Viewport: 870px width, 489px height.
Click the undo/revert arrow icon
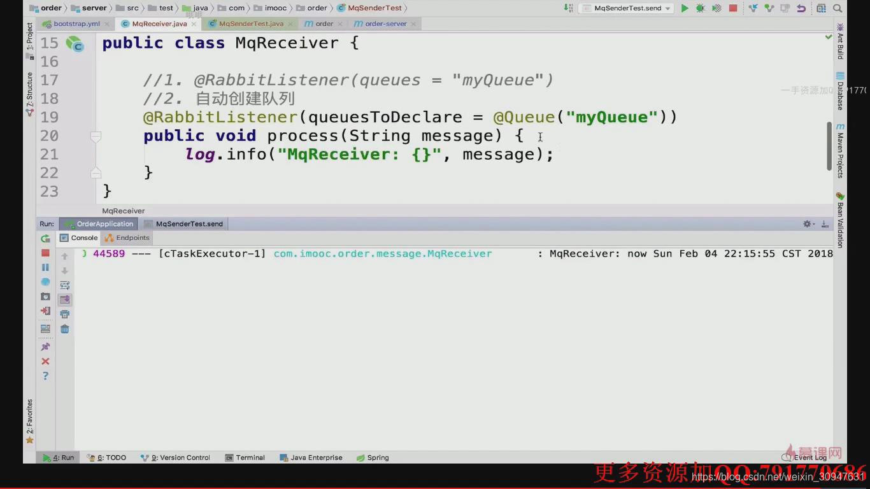(801, 8)
